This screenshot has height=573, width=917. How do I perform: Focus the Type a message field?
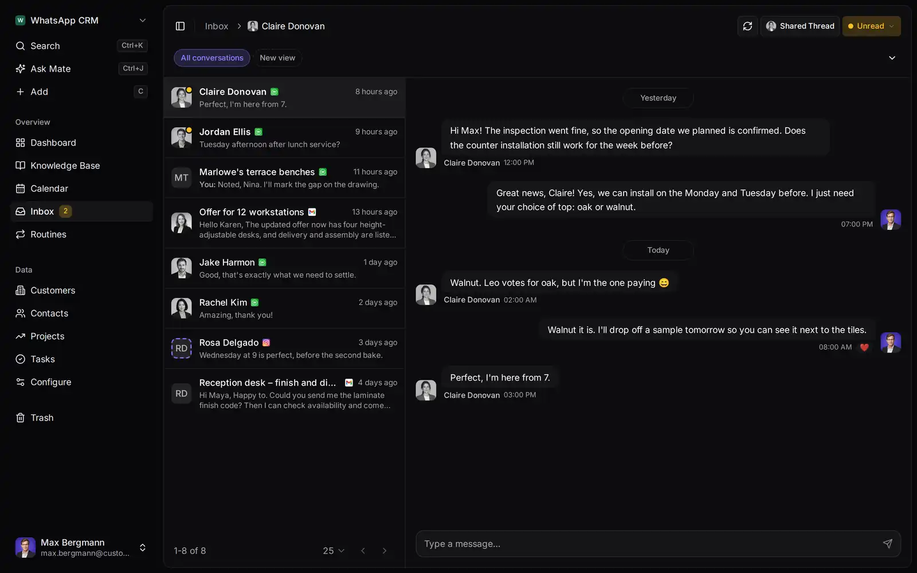pyautogui.click(x=658, y=544)
